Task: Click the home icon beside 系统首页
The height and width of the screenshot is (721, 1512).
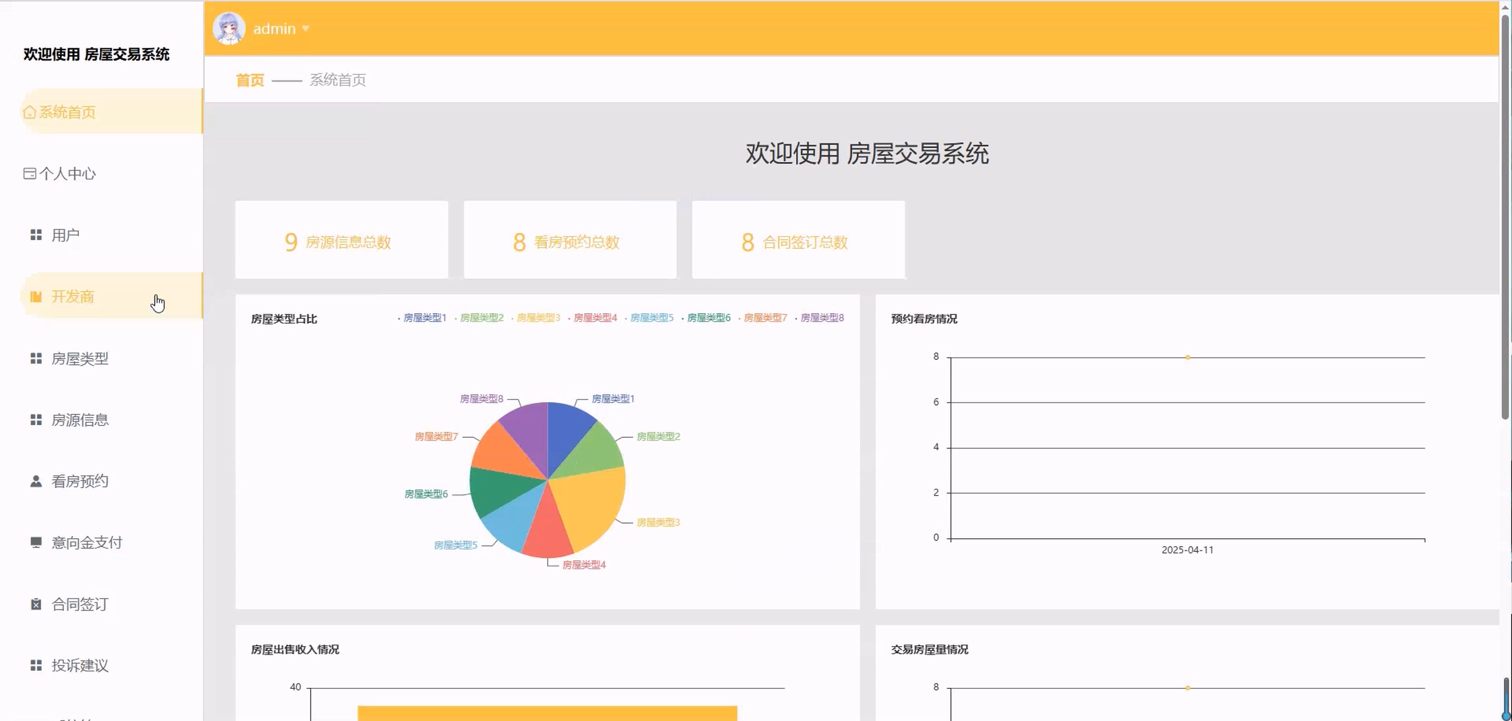Action: pyautogui.click(x=30, y=112)
